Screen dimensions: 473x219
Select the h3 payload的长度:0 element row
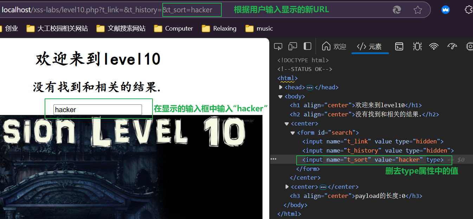point(356,196)
